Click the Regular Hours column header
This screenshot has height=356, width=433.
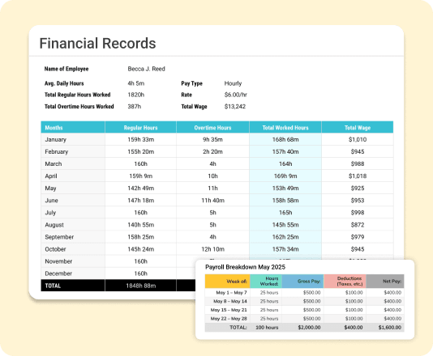point(140,128)
